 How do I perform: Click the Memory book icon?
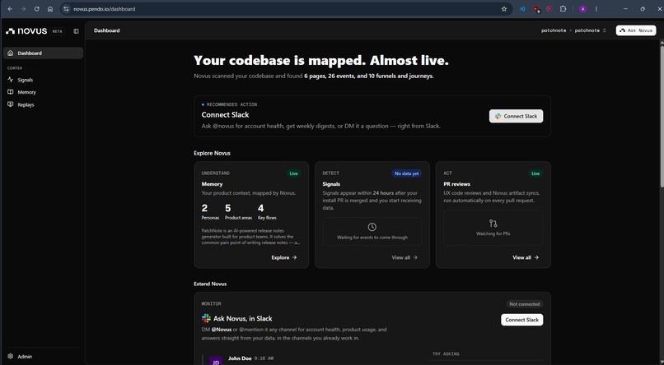click(11, 92)
